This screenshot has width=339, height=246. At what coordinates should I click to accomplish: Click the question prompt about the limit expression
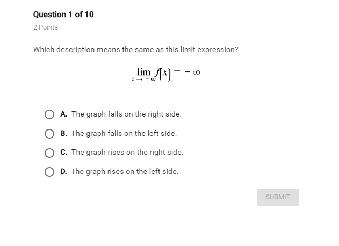pos(135,49)
